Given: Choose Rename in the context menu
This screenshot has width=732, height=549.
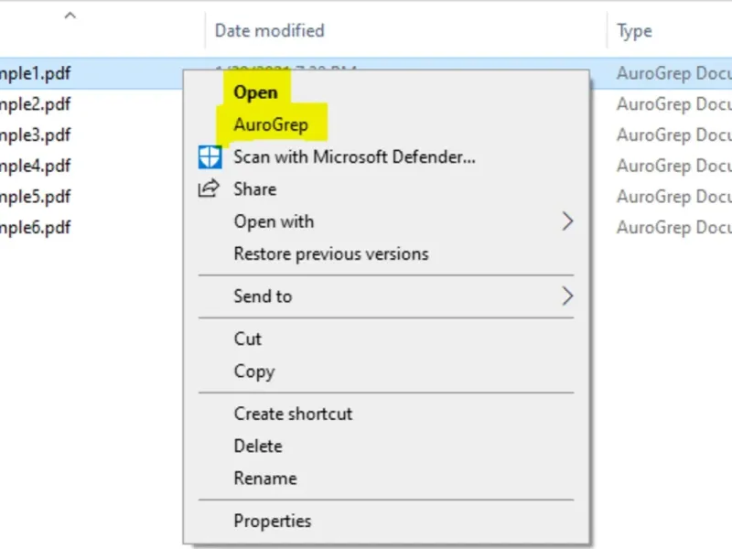Looking at the screenshot, I should [x=265, y=479].
